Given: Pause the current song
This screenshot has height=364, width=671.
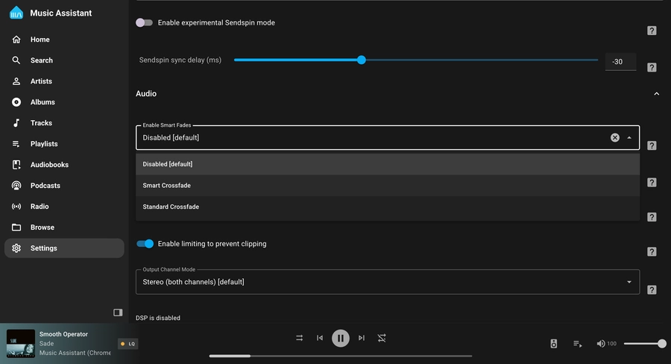Looking at the screenshot, I should (x=340, y=338).
